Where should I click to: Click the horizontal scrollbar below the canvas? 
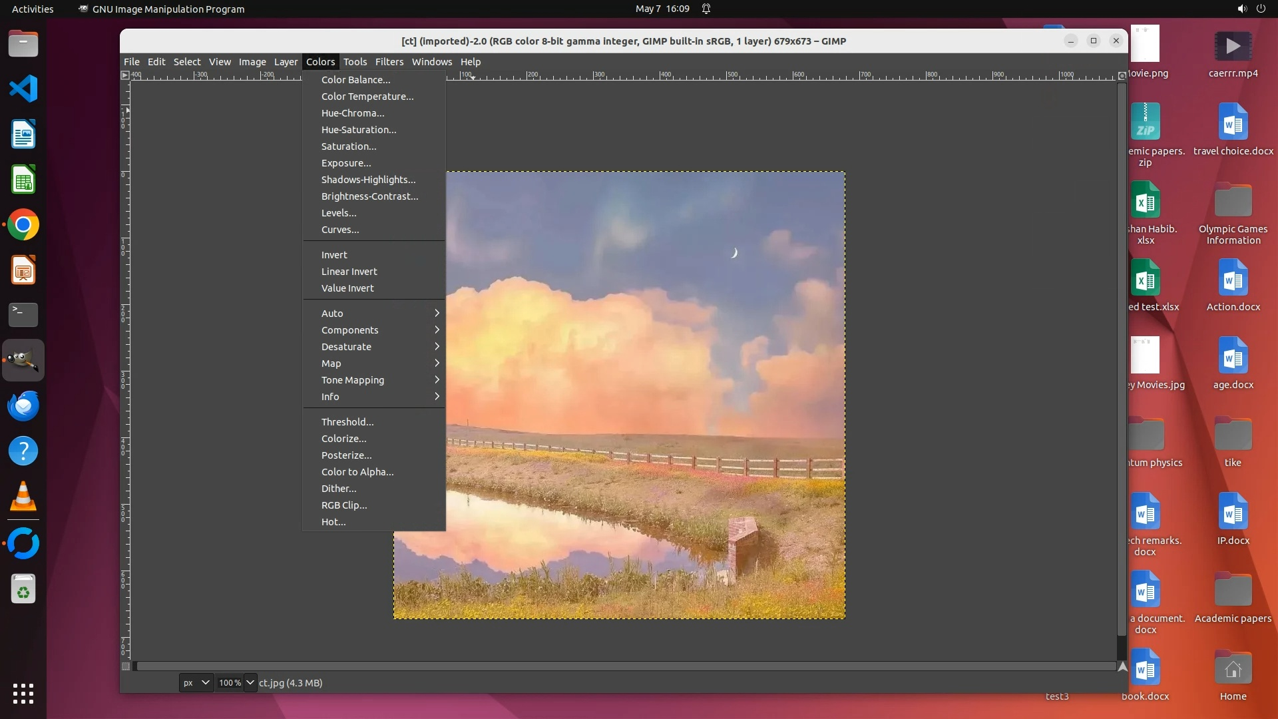pos(626,666)
